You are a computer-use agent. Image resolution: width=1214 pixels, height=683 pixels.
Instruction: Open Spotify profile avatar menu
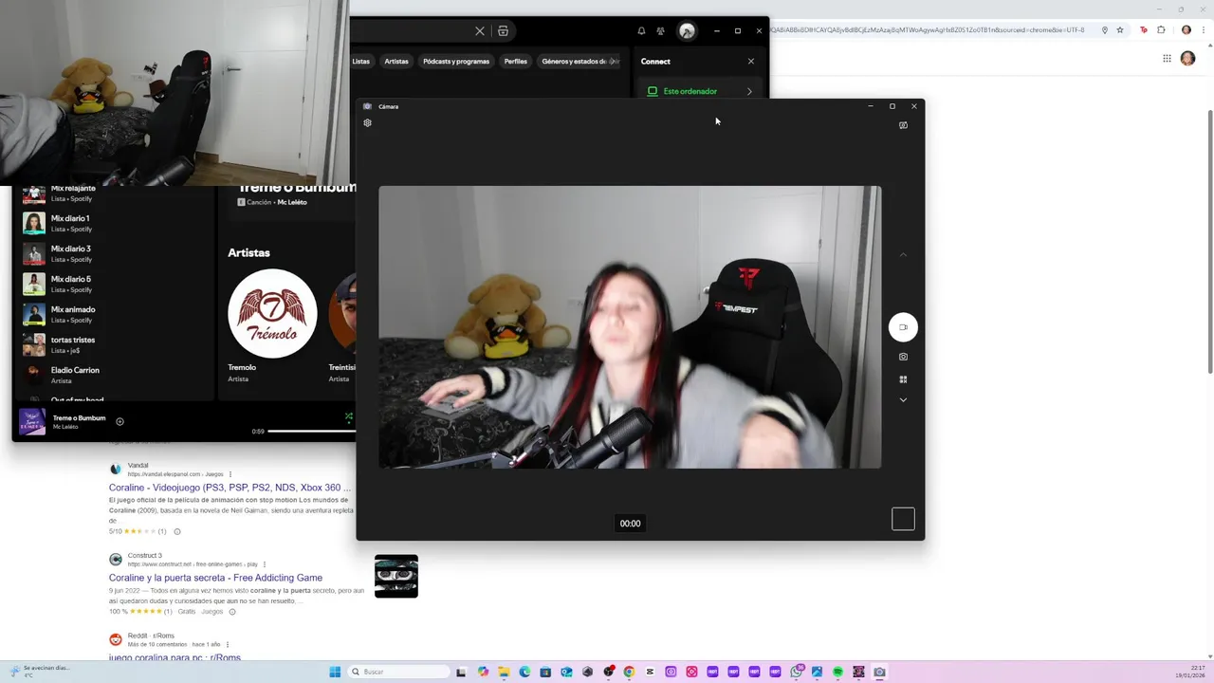click(687, 31)
